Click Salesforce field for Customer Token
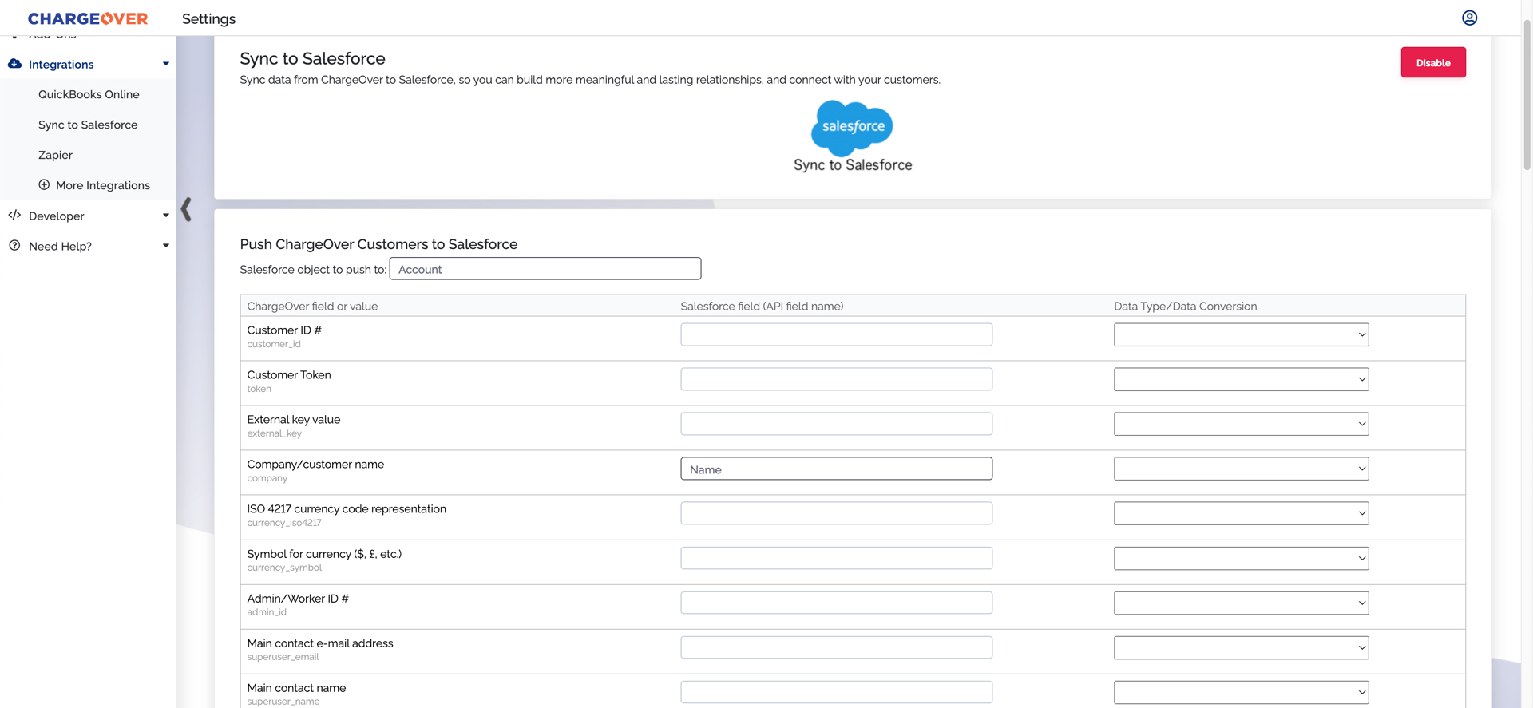This screenshot has height=708, width=1533. pos(837,379)
